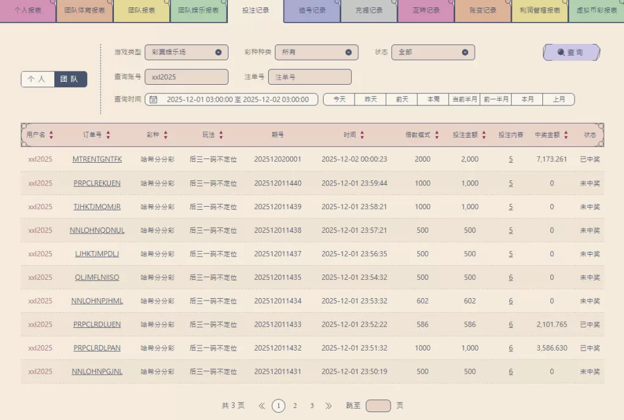Open the 充提记录 tab

coord(369,11)
